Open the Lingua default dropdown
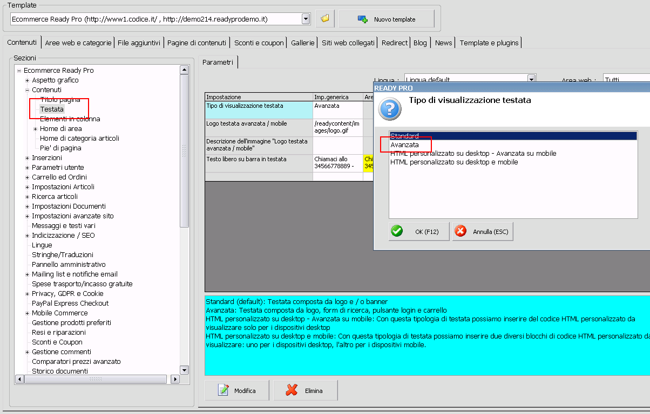Image resolution: width=650 pixels, height=414 pixels. click(x=531, y=79)
